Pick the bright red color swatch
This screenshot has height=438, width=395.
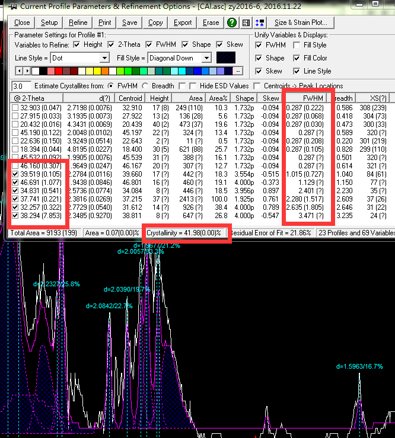[x=59, y=71]
